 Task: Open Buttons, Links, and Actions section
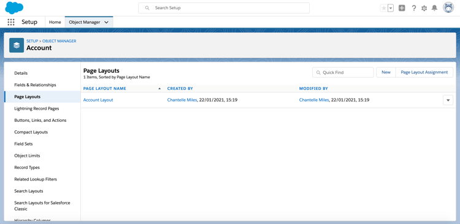pos(40,121)
